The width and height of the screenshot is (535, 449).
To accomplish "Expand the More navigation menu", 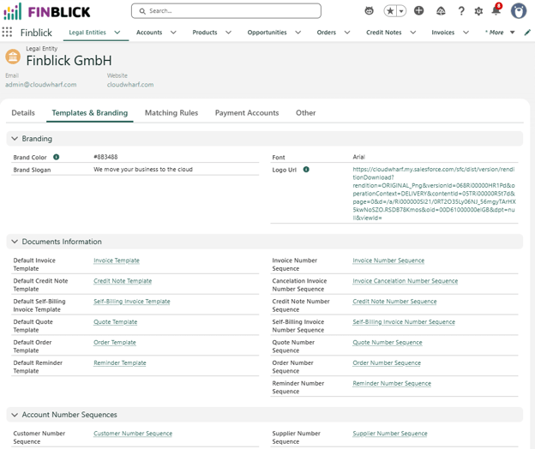I will click(x=500, y=33).
